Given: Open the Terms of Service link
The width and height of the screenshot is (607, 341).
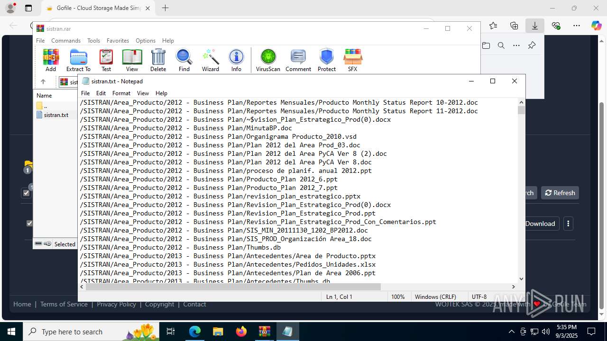Looking at the screenshot, I should tap(64, 304).
